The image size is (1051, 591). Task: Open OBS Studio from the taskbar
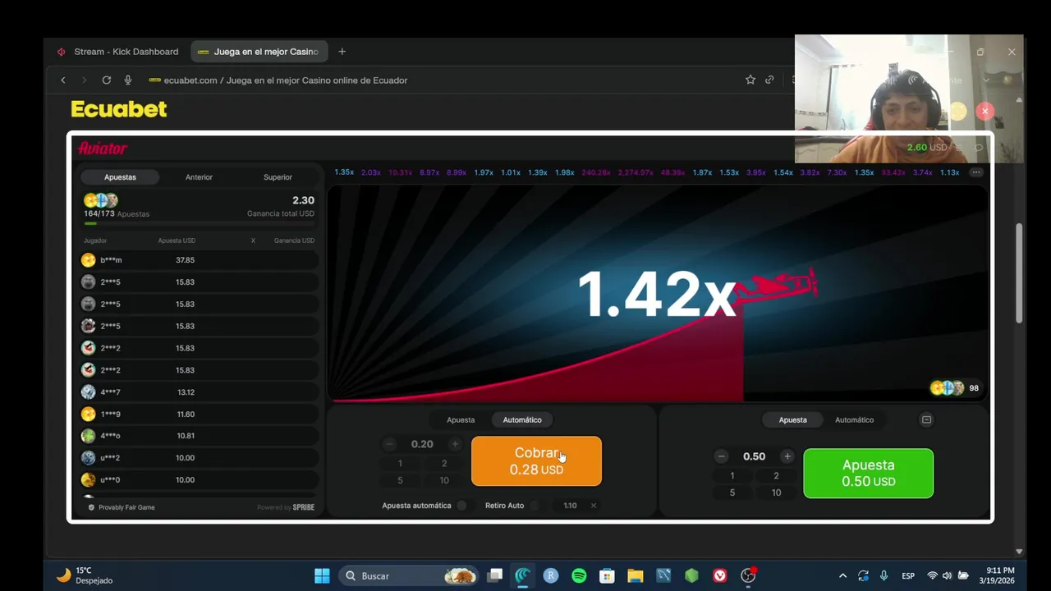click(748, 575)
